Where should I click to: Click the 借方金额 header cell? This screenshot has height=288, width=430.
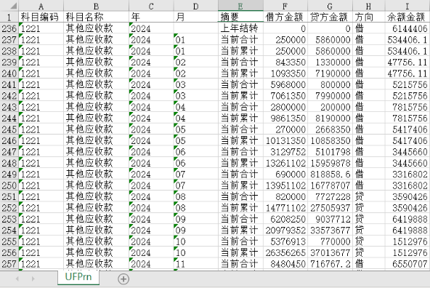285,17
